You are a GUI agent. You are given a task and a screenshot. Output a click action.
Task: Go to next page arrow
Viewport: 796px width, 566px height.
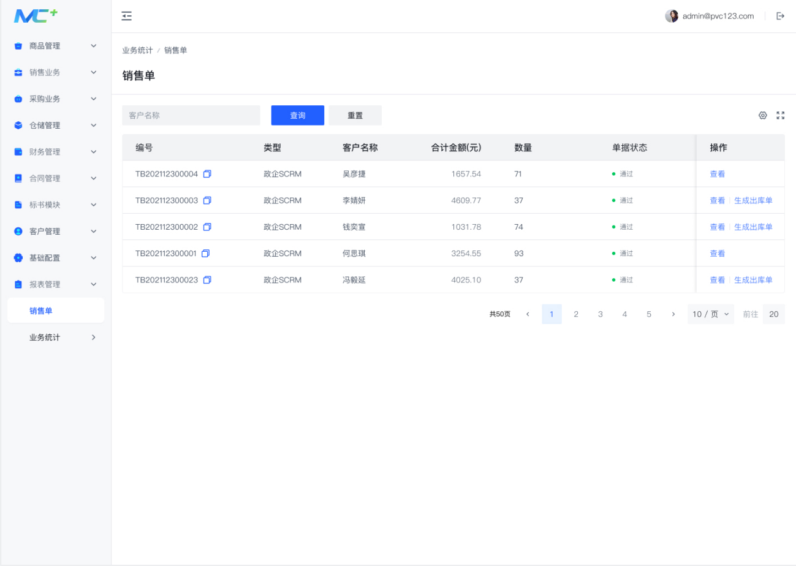[673, 314]
